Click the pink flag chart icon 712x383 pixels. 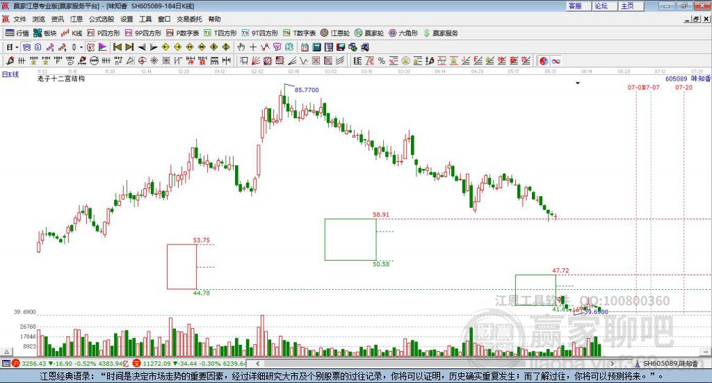[103, 47]
